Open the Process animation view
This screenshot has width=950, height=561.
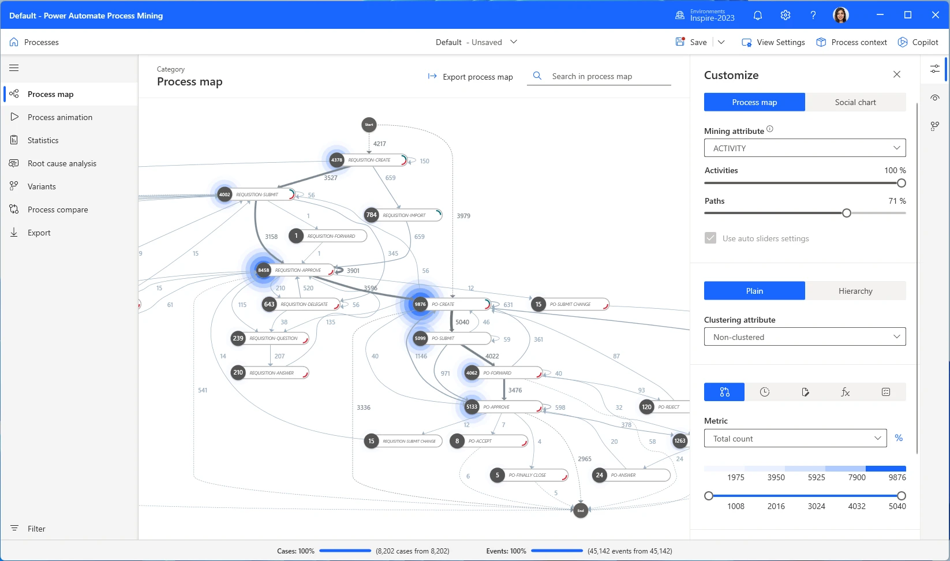(60, 117)
